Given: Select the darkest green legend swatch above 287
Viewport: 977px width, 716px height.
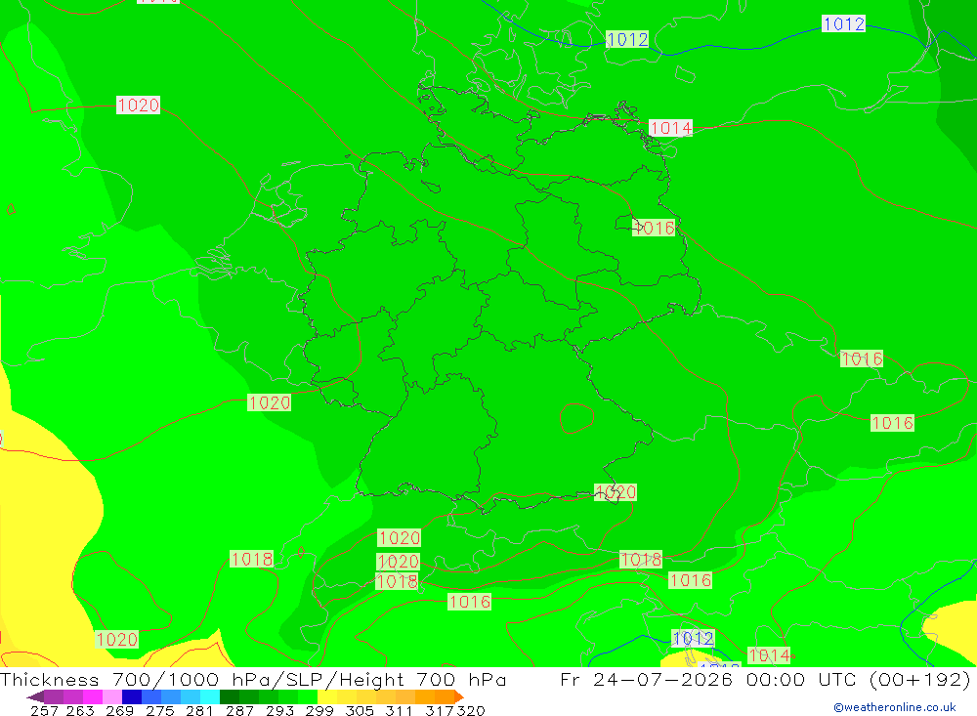Looking at the screenshot, I should click(x=230, y=696).
